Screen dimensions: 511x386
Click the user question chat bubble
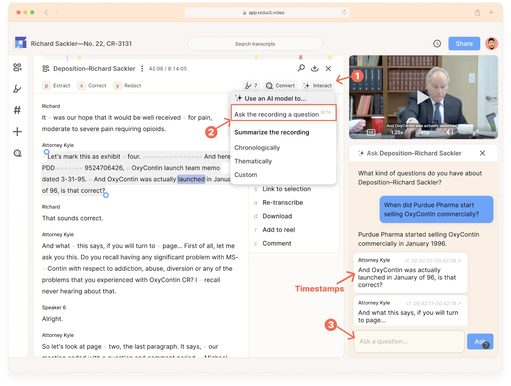[x=436, y=210]
